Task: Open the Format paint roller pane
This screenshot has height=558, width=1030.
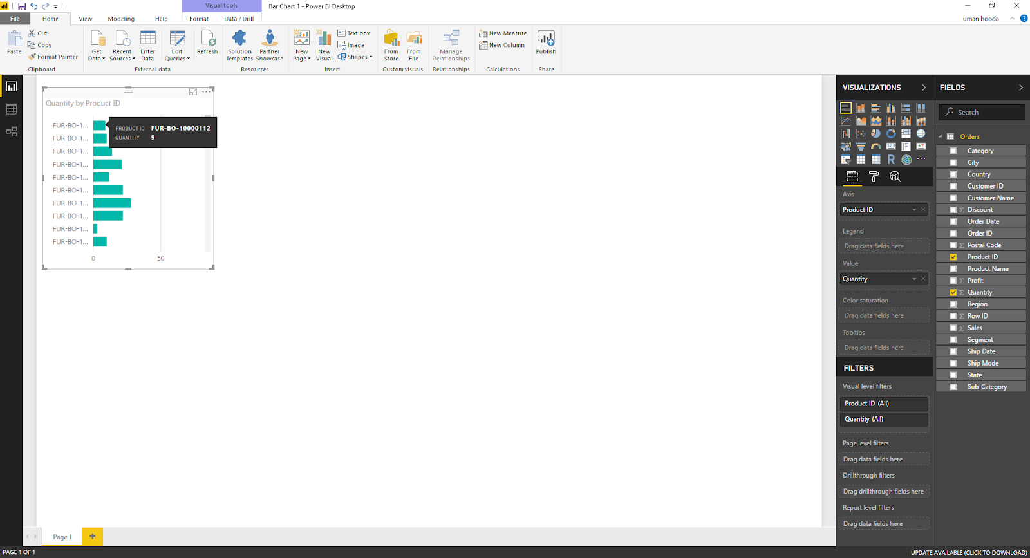Action: 874,176
